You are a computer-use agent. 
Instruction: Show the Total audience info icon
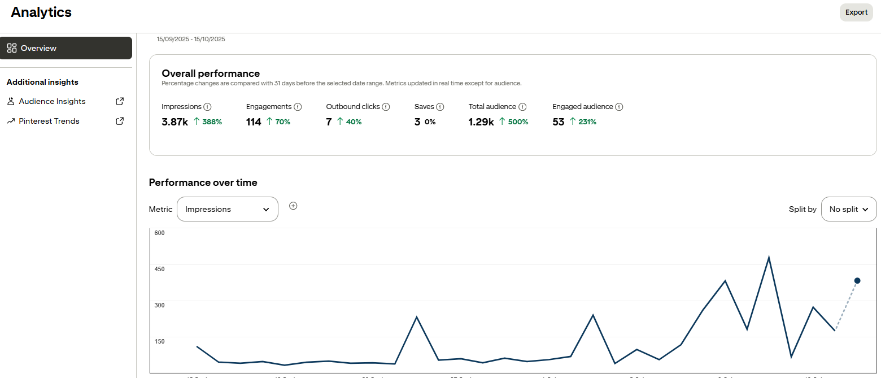(x=522, y=107)
